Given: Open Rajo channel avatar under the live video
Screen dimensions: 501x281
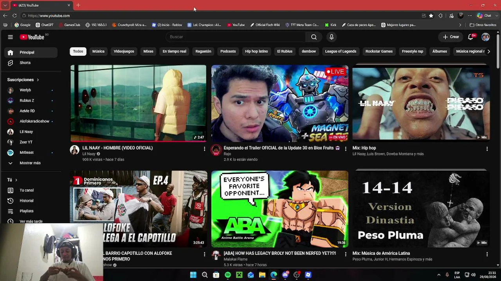Looking at the screenshot, I should click(216, 150).
